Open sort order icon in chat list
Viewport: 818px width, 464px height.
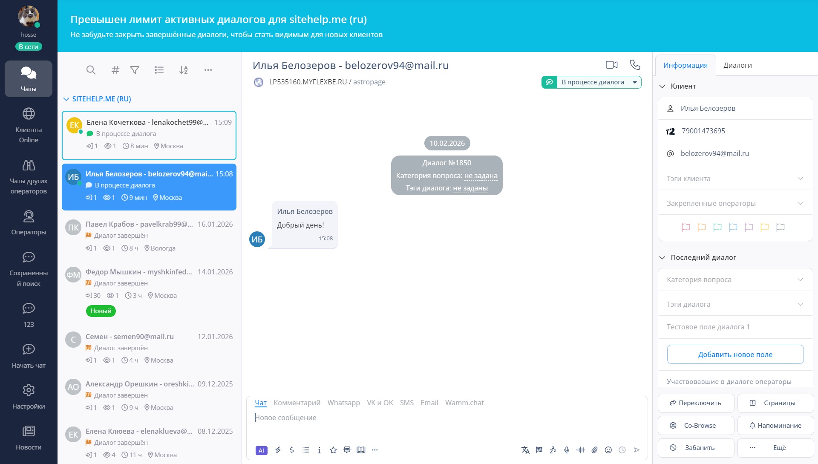point(184,70)
